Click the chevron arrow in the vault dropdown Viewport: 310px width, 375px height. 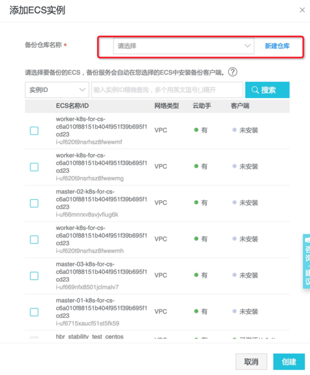click(x=247, y=46)
